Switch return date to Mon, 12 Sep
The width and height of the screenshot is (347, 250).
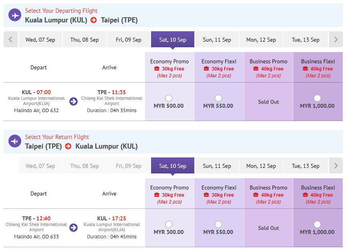tap(261, 166)
